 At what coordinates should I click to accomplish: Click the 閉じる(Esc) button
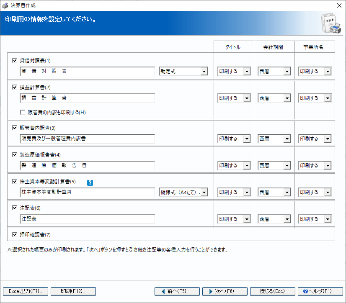pos(272,291)
